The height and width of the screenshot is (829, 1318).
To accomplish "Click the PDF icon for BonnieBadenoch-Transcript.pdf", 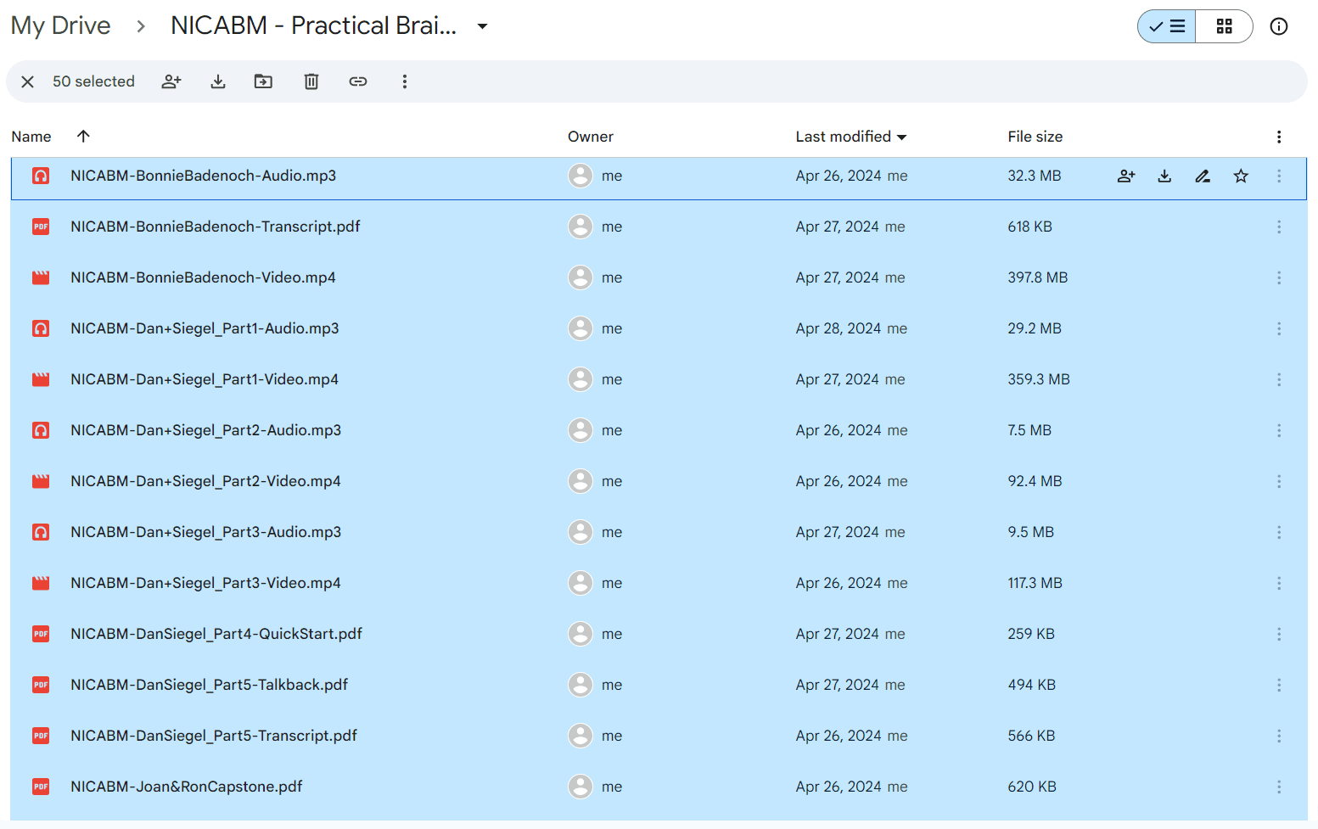I will coord(41,227).
